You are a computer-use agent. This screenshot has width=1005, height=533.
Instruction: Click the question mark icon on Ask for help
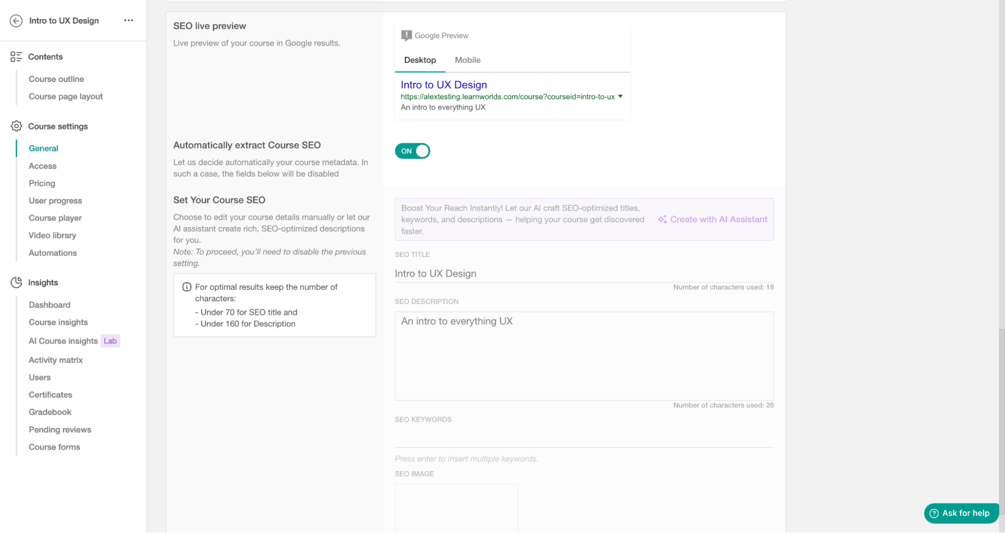(934, 513)
